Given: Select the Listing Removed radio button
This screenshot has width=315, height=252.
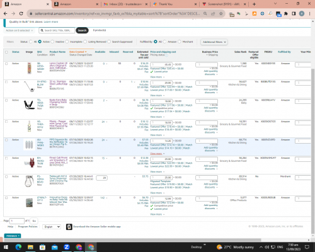Looking at the screenshot, I should (85, 42).
